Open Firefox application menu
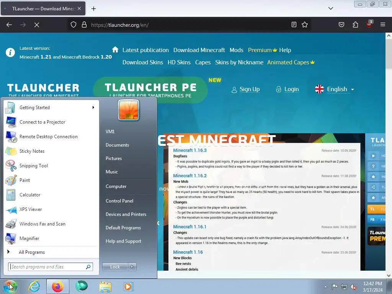The width and height of the screenshot is (392, 294). 383,24
